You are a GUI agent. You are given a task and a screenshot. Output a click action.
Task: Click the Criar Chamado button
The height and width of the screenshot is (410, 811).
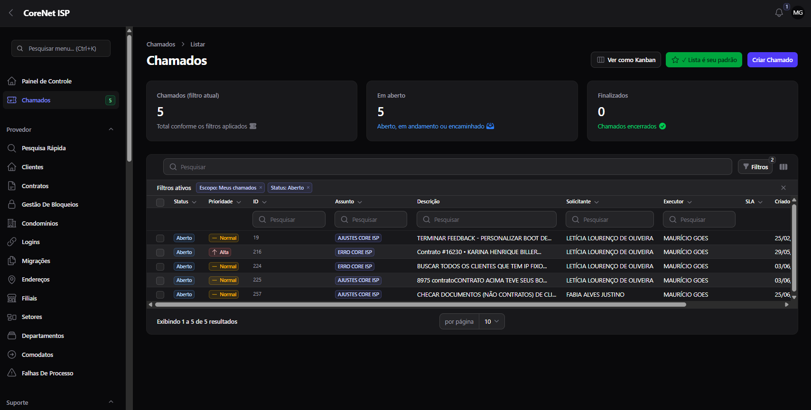pyautogui.click(x=772, y=60)
